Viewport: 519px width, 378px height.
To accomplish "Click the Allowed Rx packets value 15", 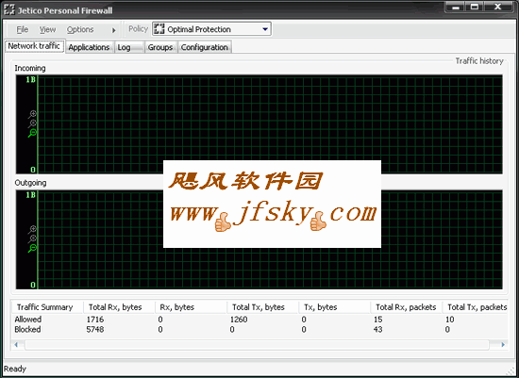I will (x=378, y=320).
